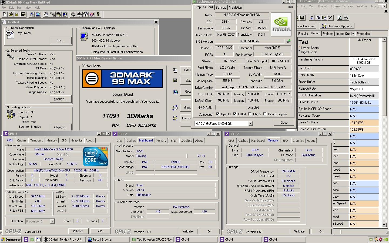This screenshot has width=389, height=243.
Task: Switch to Validation tab in GPU-Z
Action: [x=236, y=8]
